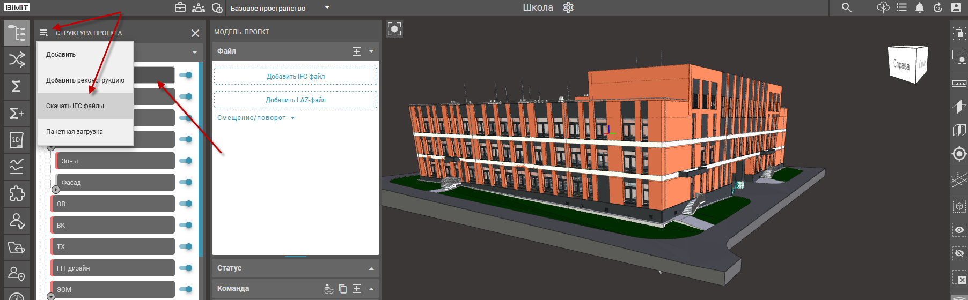Collapse the Статус panel
968x300 pixels.
(x=371, y=268)
